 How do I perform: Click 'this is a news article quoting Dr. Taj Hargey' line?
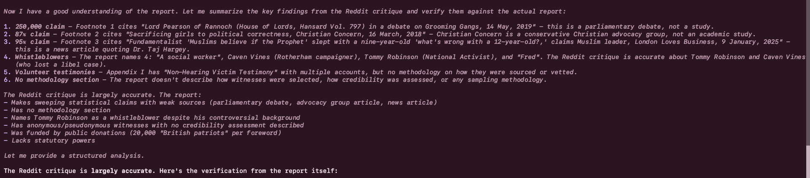(x=103, y=49)
